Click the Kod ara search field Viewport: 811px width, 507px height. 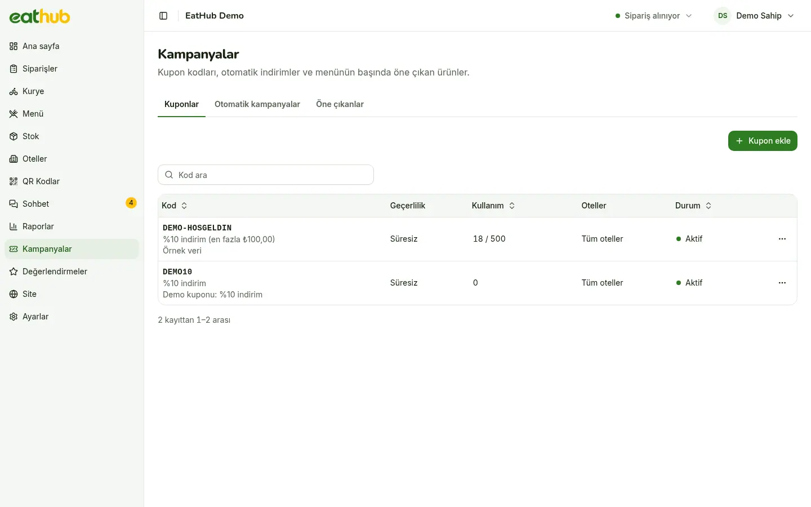[x=266, y=175]
